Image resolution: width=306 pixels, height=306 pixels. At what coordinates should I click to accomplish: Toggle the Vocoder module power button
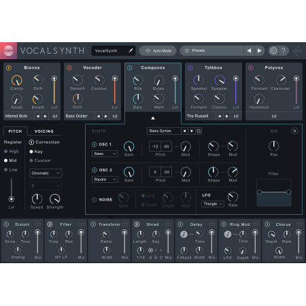[x=69, y=68]
